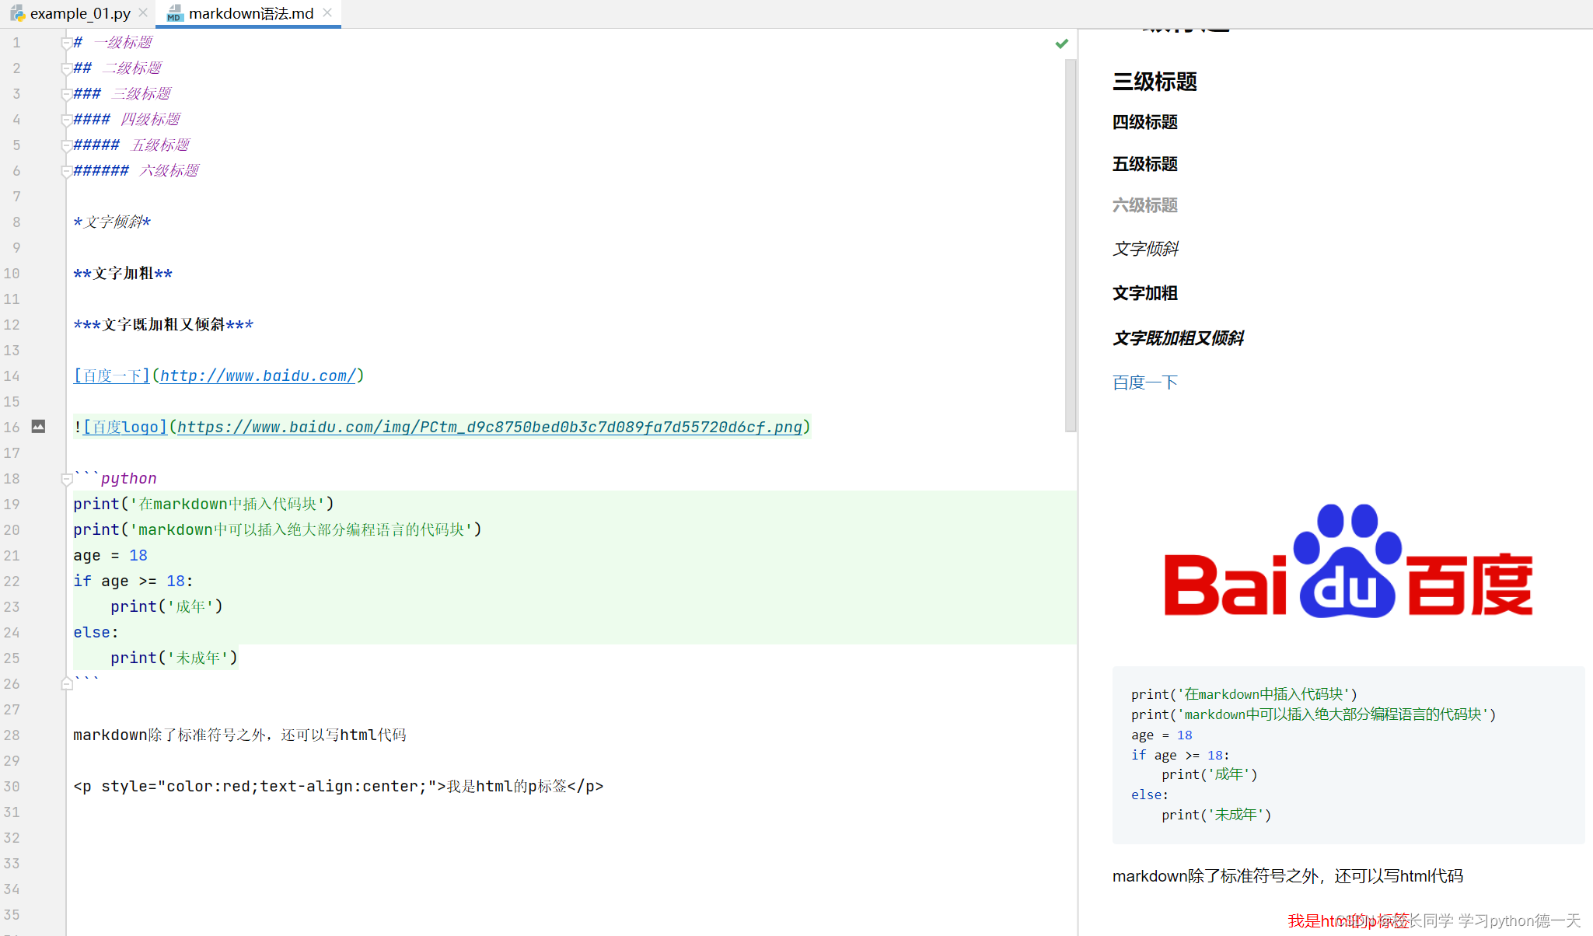Click line number 18 in the gutter

[x=12, y=478]
